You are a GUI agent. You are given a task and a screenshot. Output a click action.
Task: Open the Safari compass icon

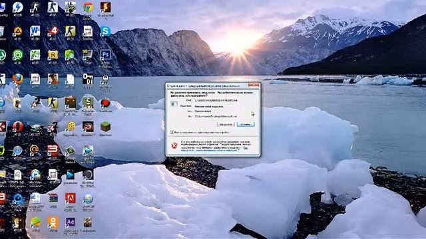click(18, 151)
